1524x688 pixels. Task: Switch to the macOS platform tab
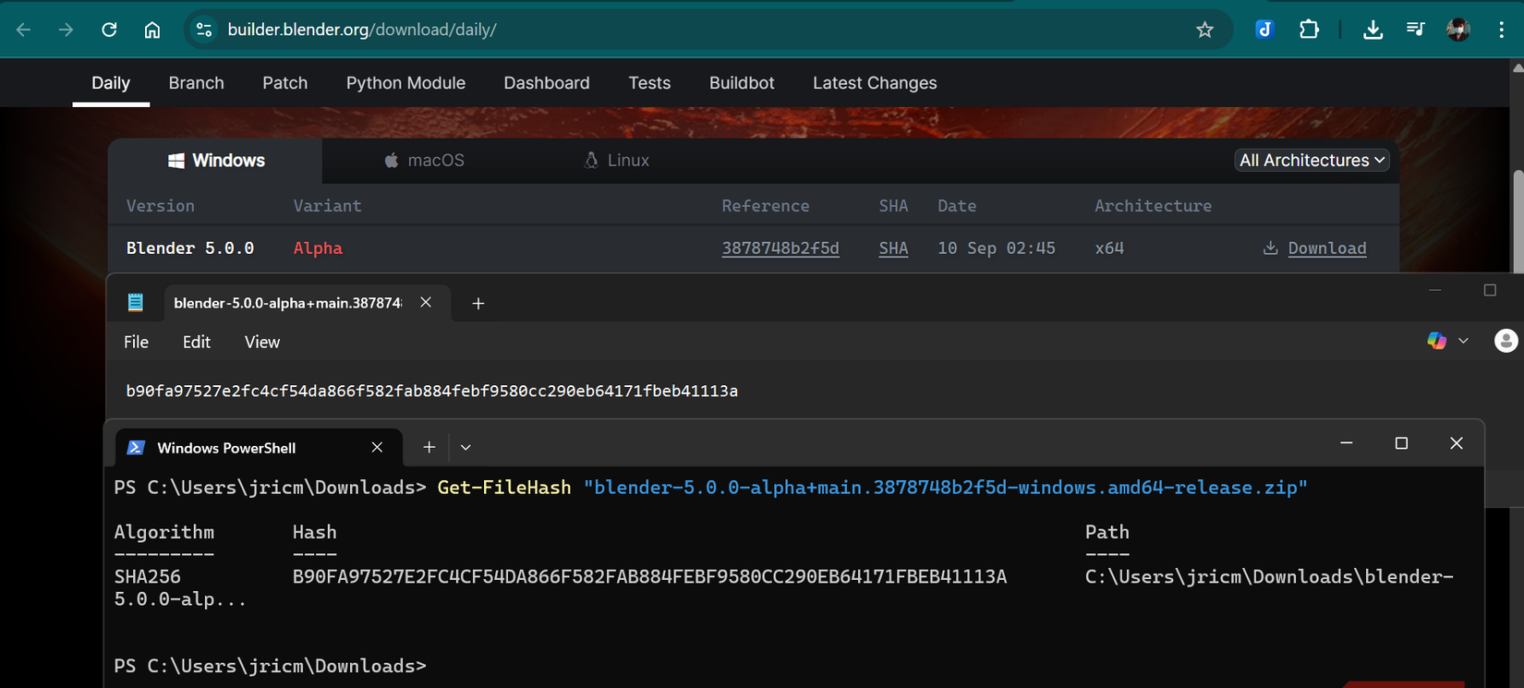[x=425, y=161]
